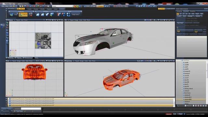Select the third icon in the Normals group
The image size is (208, 117).
(47, 14)
